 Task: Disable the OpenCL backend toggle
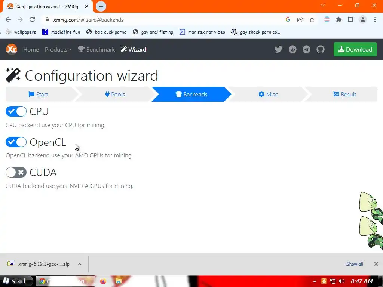16,142
